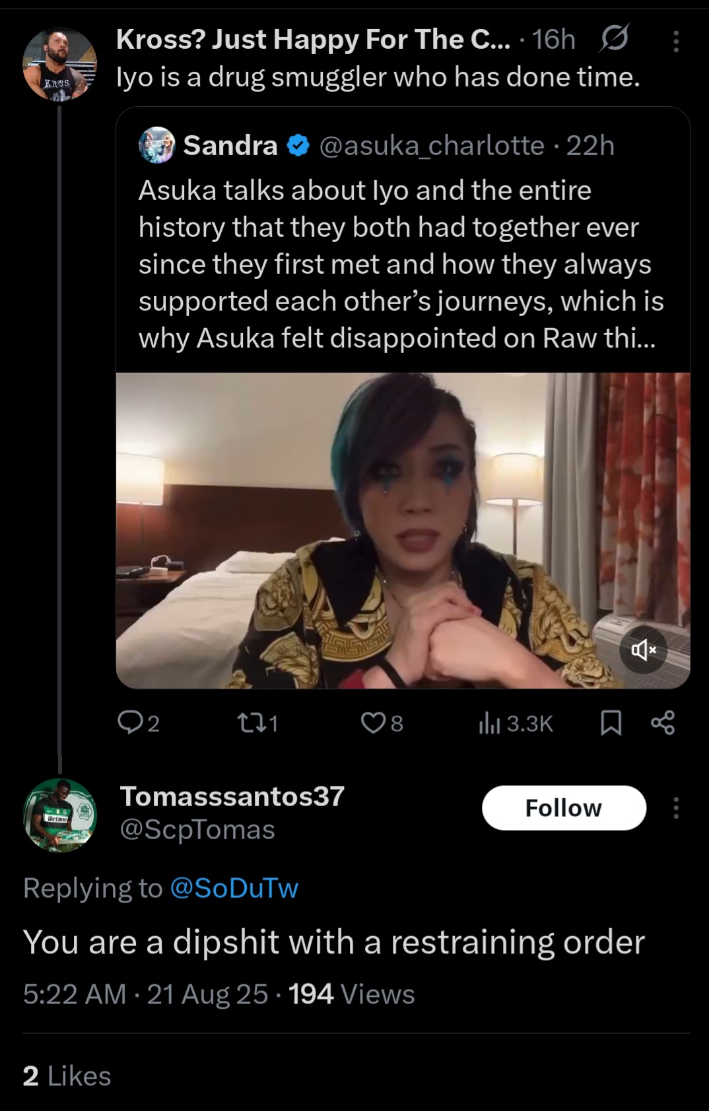The height and width of the screenshot is (1111, 709).
Task: Open Kross profile avatar
Action: tap(60, 64)
